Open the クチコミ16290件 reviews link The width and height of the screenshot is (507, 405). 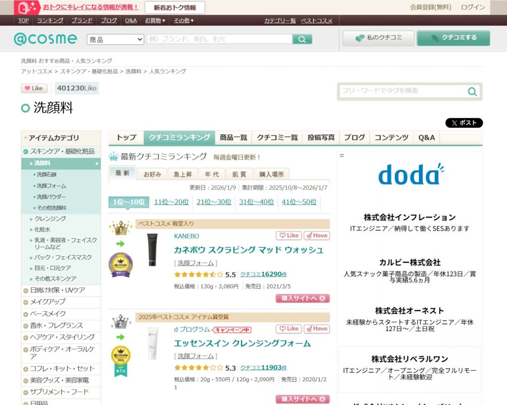pos(263,274)
